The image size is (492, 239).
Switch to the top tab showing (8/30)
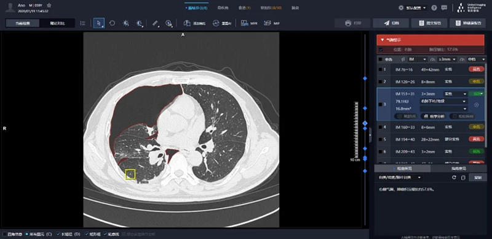pos(271,8)
